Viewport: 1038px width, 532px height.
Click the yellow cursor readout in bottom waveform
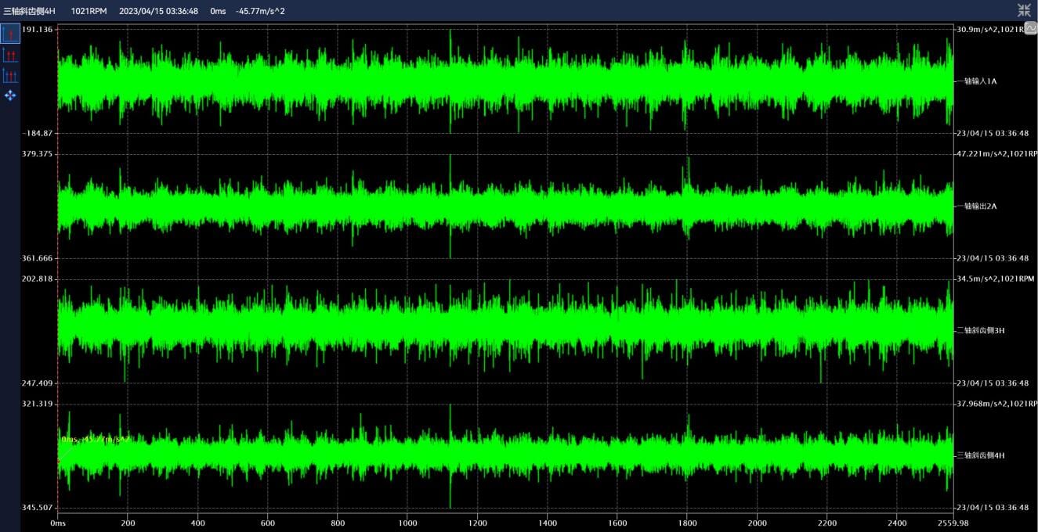pos(95,440)
